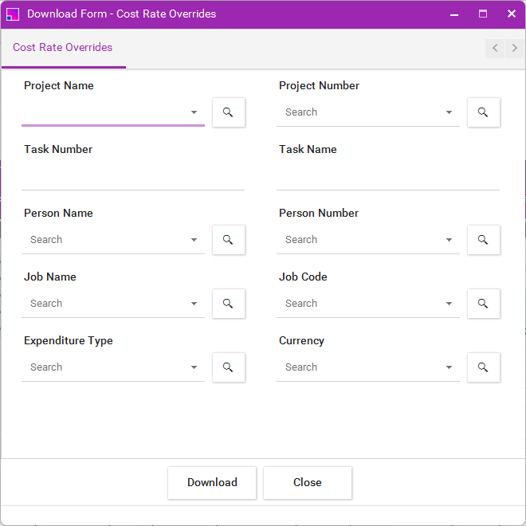Viewport: 526px width, 526px height.
Task: Expand the Expenditure Type dropdown arrow
Action: 194,367
